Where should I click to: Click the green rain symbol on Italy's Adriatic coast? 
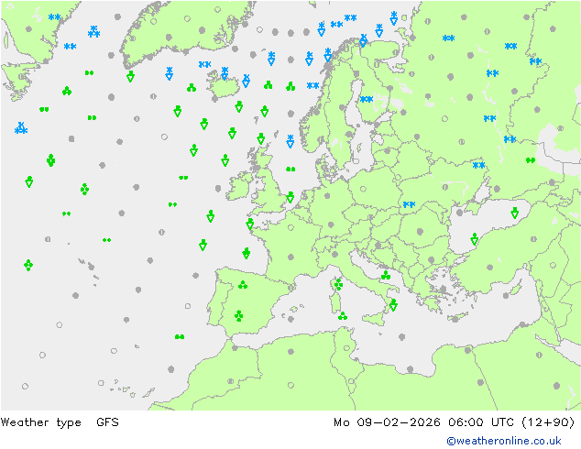(x=386, y=275)
